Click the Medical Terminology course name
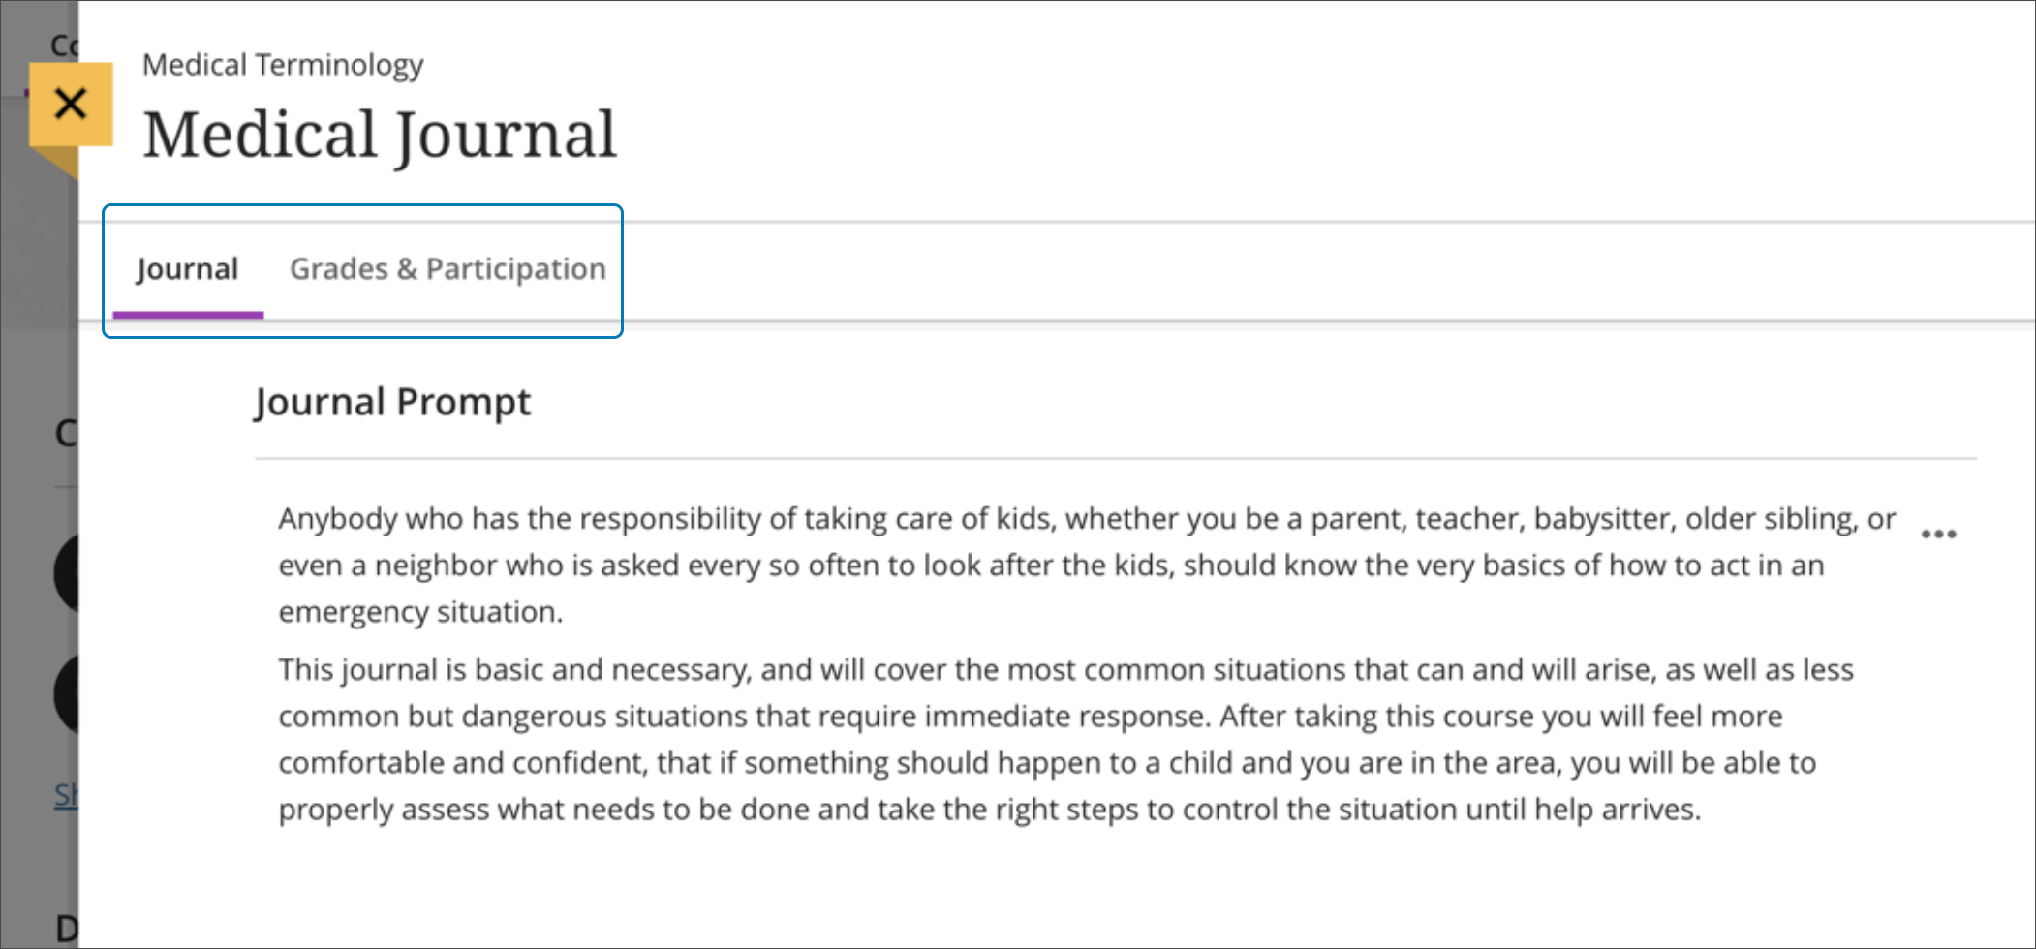2036x949 pixels. [283, 65]
